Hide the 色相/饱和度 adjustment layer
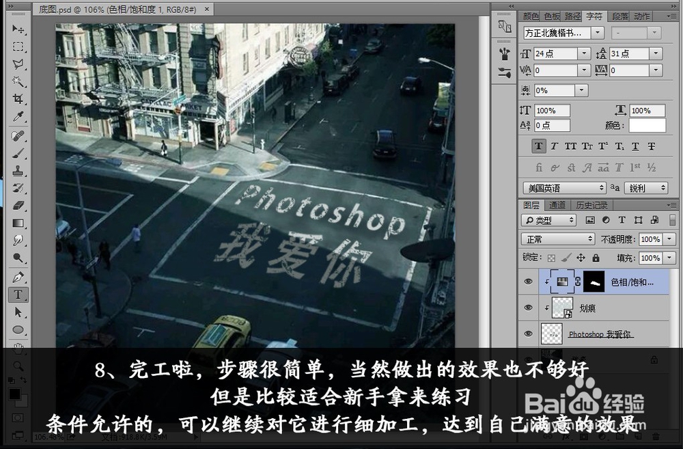Image resolution: width=683 pixels, height=449 pixels. tap(529, 282)
